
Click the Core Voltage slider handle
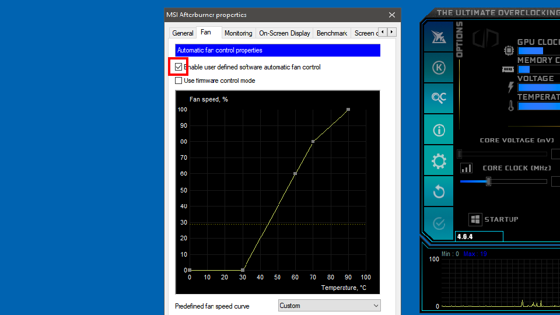coord(460,154)
